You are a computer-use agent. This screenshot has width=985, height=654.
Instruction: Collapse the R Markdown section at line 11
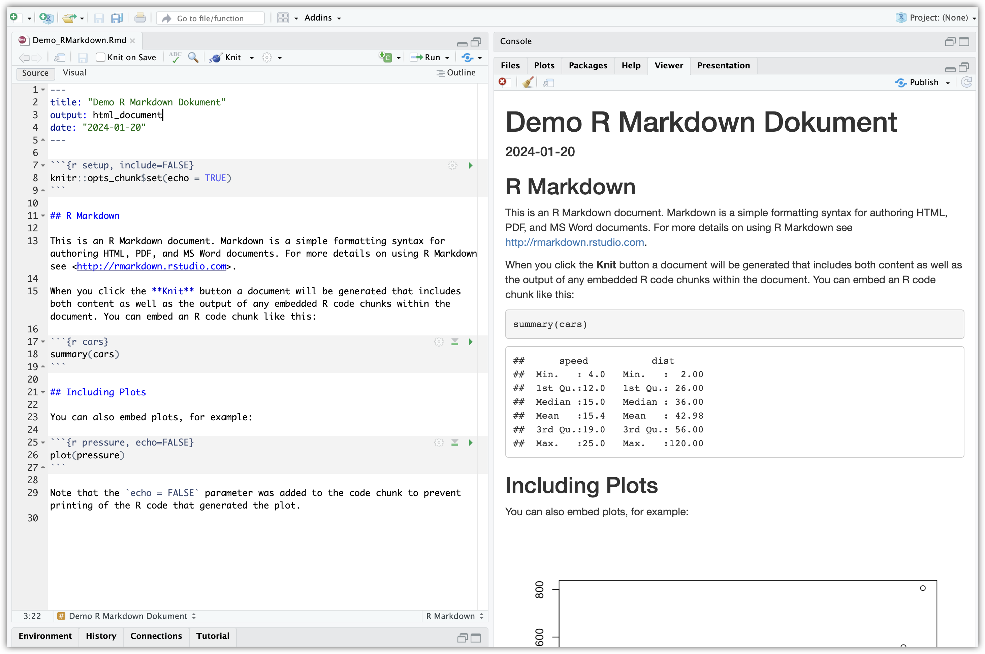(43, 216)
